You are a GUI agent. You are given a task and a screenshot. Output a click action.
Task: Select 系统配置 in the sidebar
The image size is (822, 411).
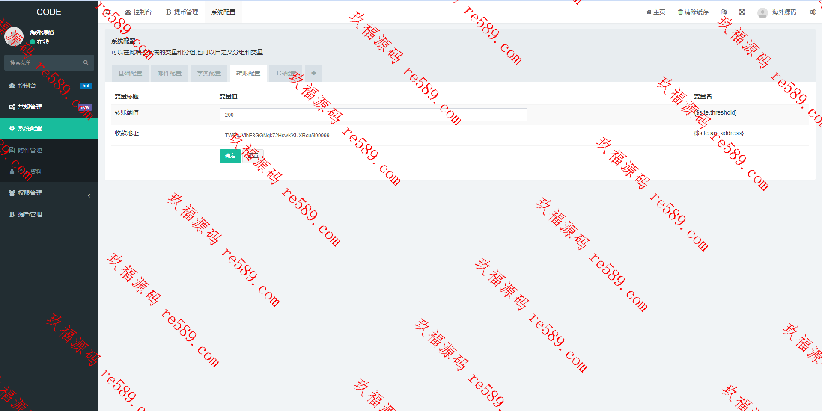[49, 128]
